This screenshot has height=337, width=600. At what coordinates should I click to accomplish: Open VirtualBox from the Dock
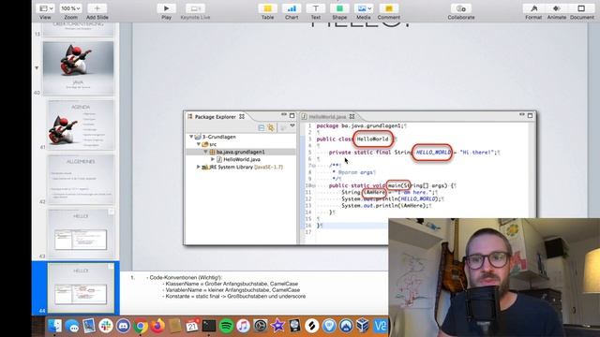point(363,326)
